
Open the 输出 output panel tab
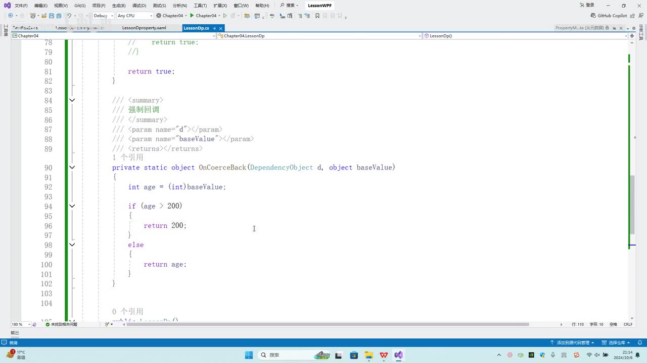click(x=15, y=333)
